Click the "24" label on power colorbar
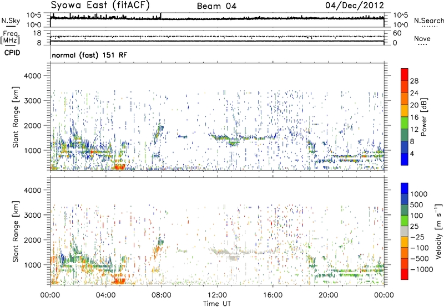This screenshot has height=307, width=444. point(414,93)
